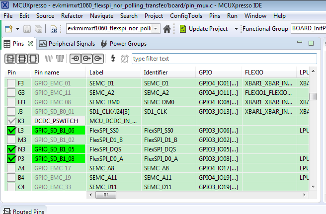Image resolution: width=326 pixels, height=214 pixels.
Task: Click the type filter text field
Action: click(224, 59)
